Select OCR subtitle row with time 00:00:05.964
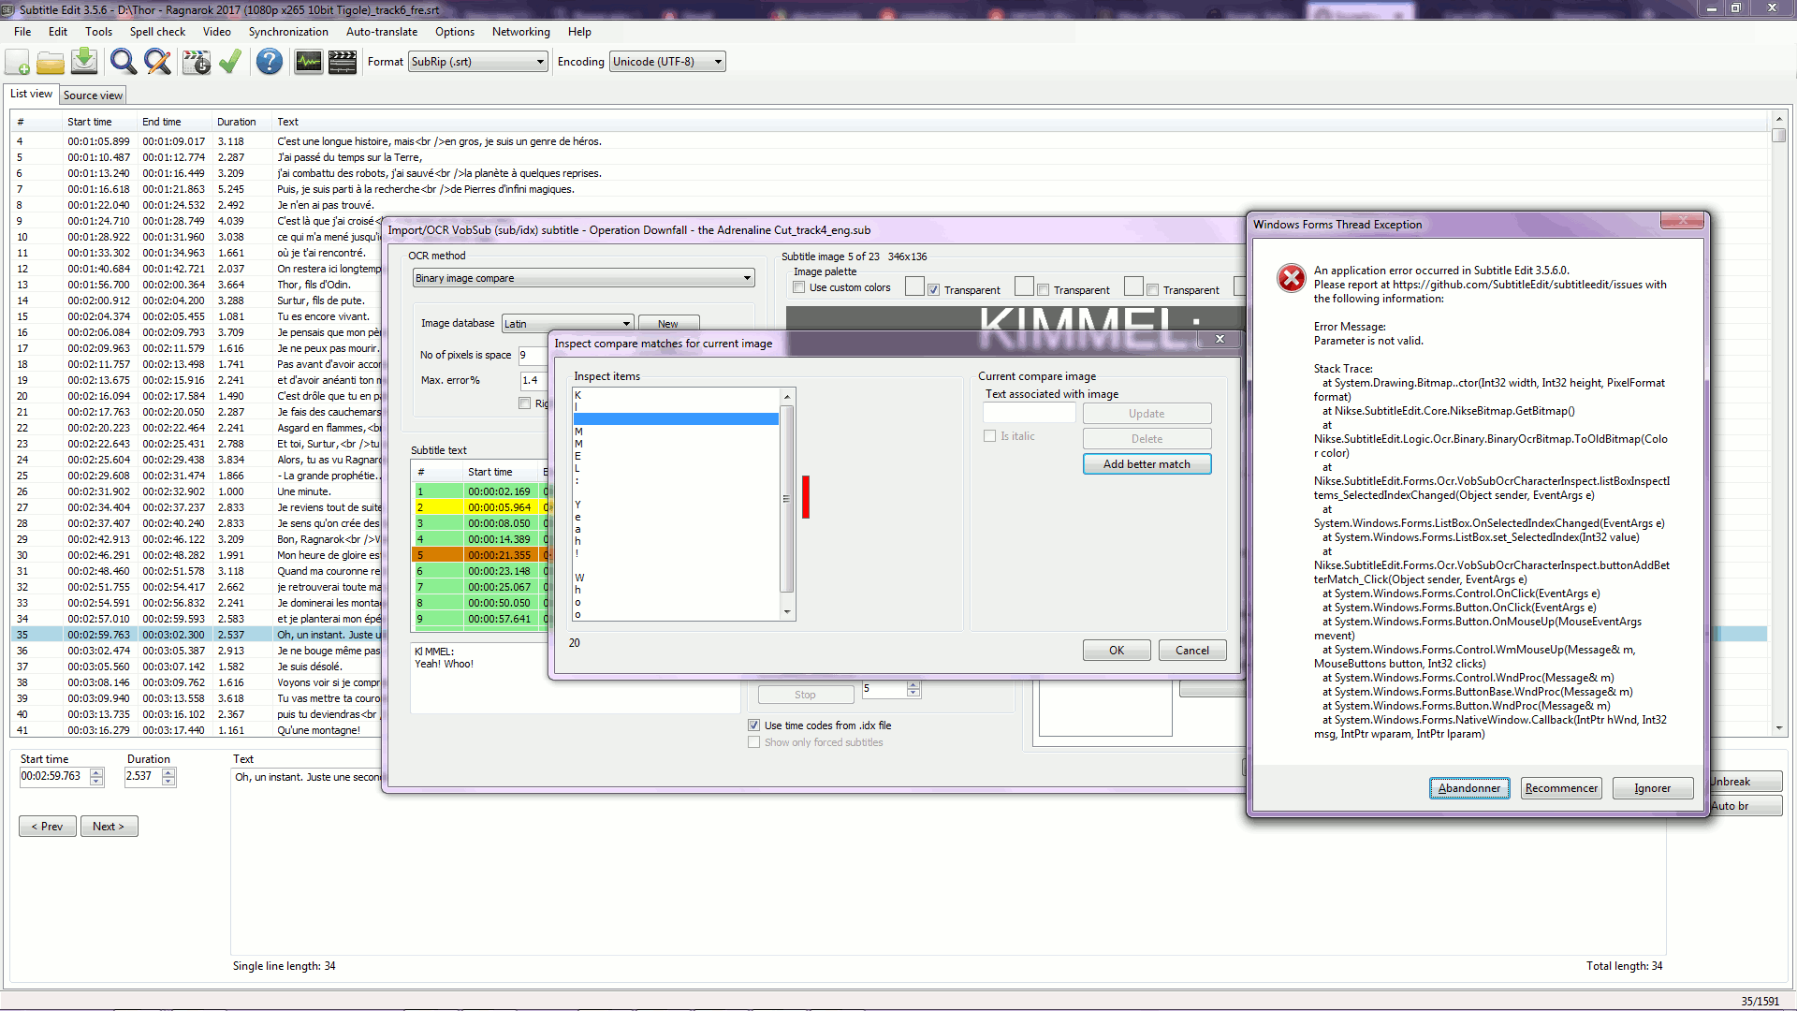Viewport: 1797px width, 1011px height. point(482,507)
